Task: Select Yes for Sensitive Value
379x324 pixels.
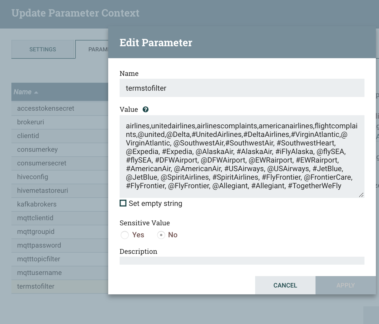Action: click(125, 235)
